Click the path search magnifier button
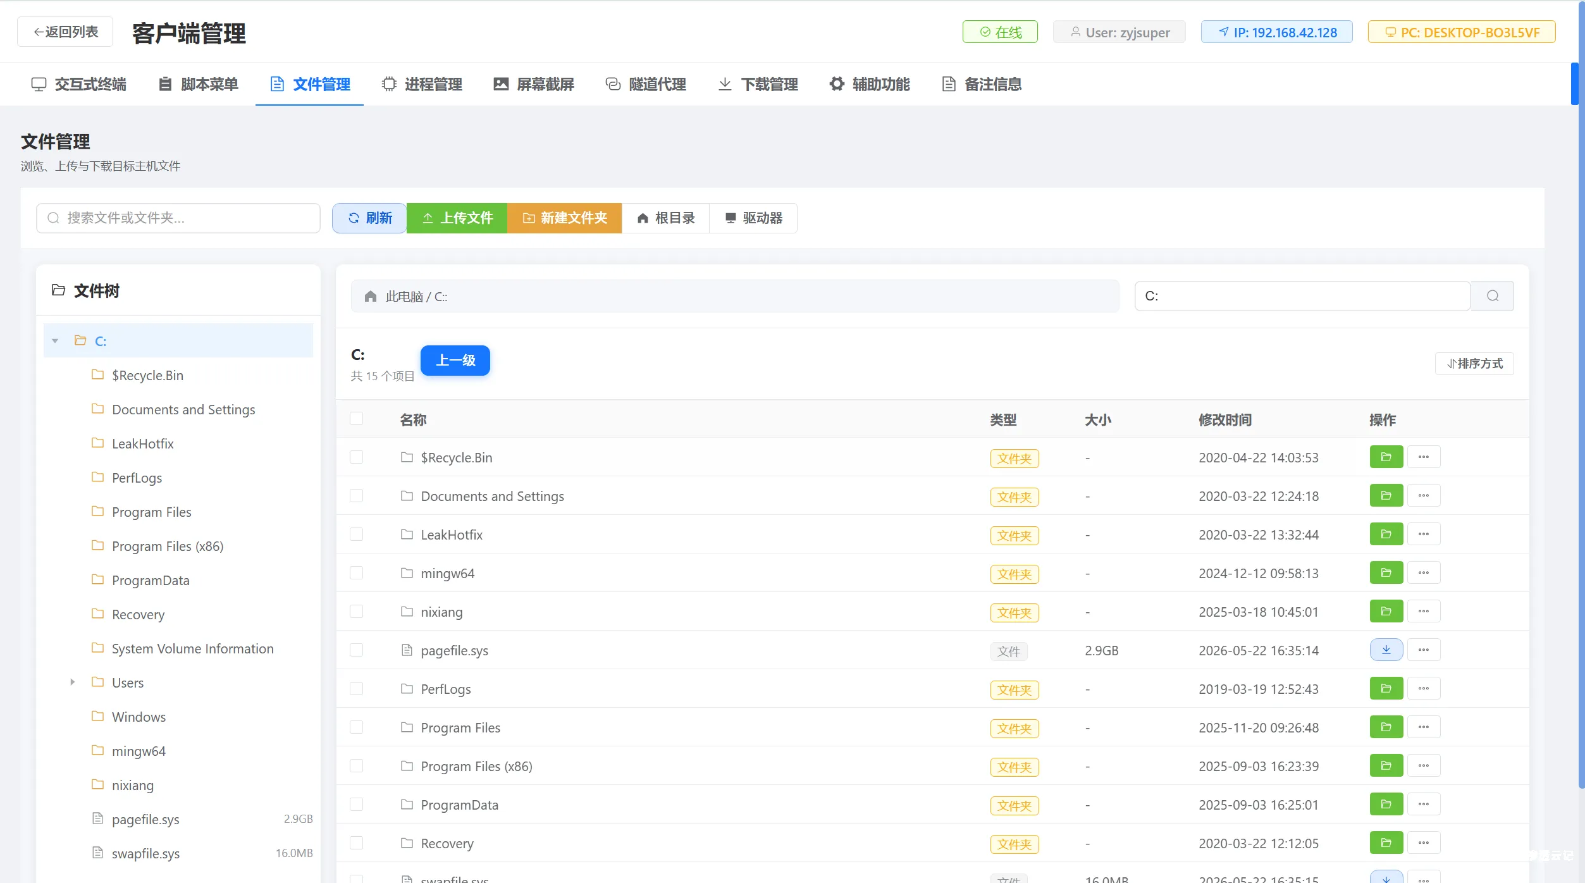Viewport: 1585px width, 883px height. [x=1492, y=296]
